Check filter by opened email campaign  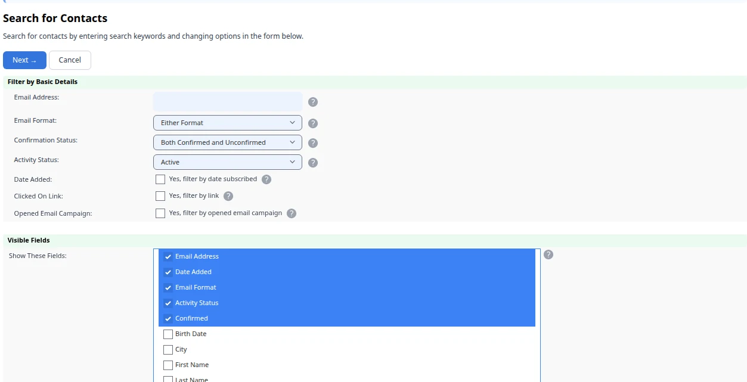[x=160, y=213]
